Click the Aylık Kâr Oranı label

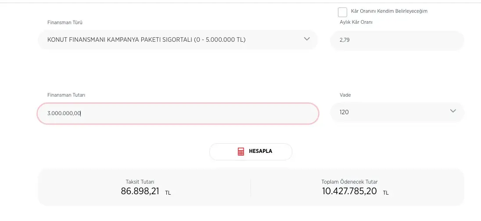pos(356,22)
